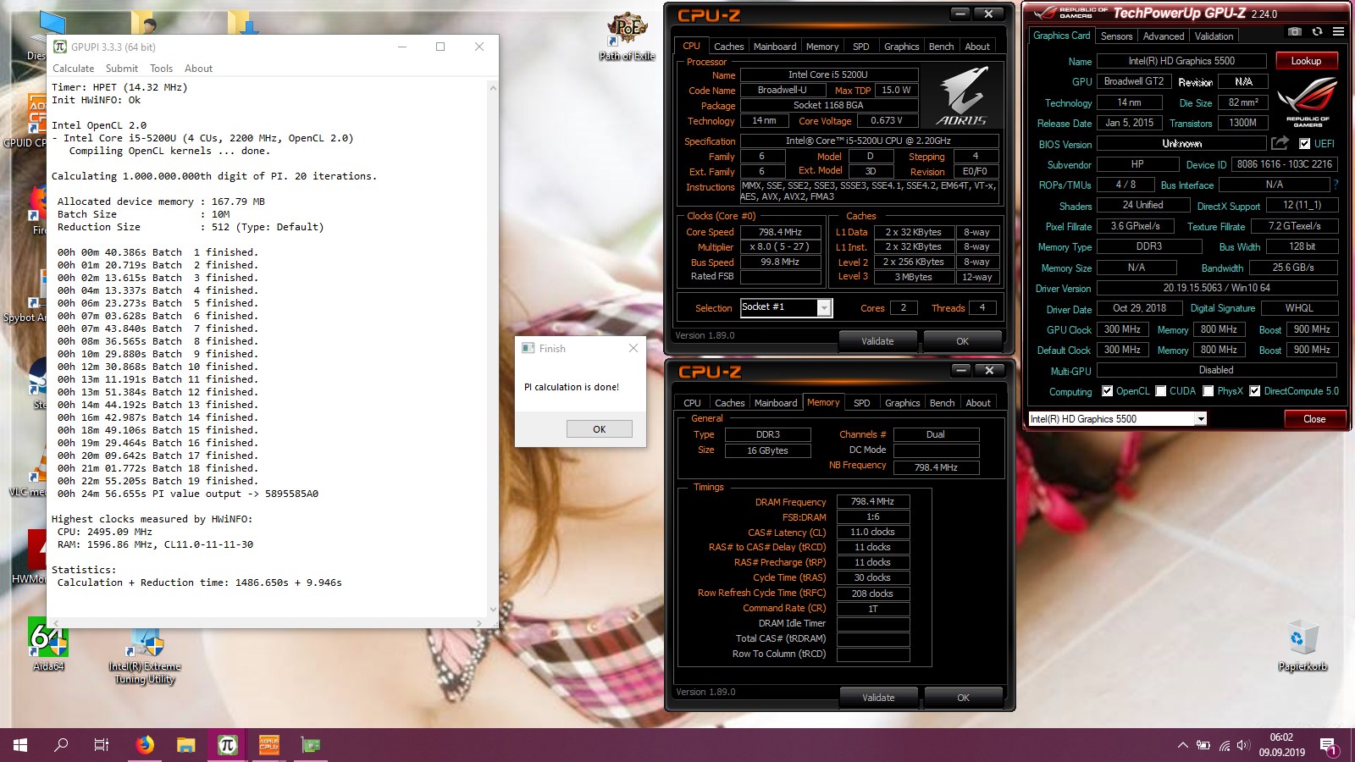Click the taskbar search magnifier

61,745
